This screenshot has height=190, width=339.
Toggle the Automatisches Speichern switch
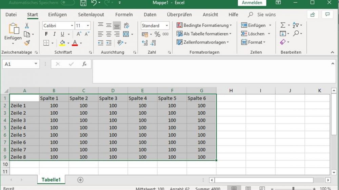coord(68,3)
